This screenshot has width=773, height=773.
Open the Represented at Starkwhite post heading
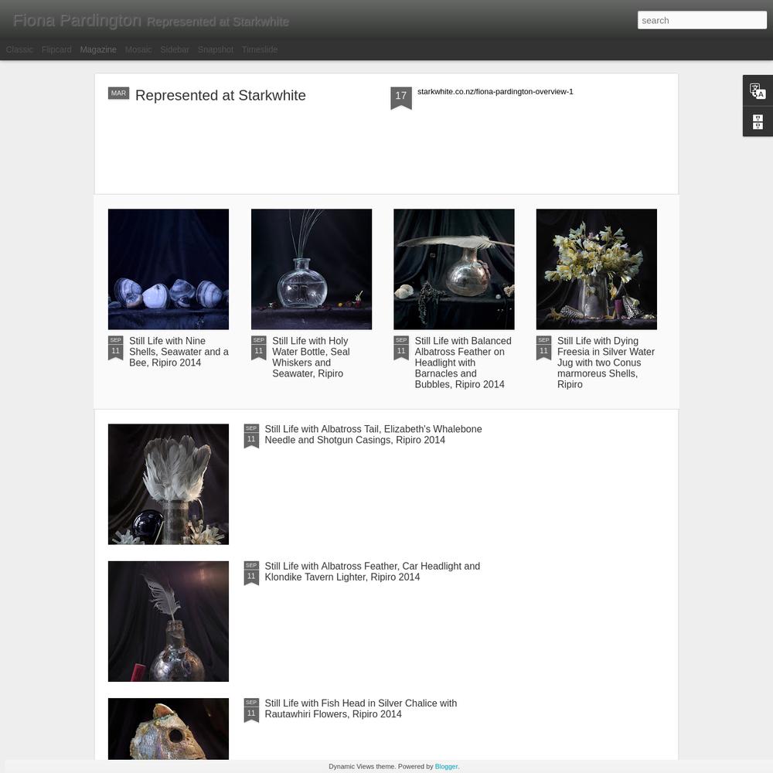pyautogui.click(x=220, y=95)
